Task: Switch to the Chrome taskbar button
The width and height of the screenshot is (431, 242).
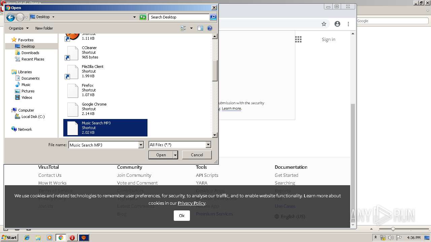Action: pos(61,238)
